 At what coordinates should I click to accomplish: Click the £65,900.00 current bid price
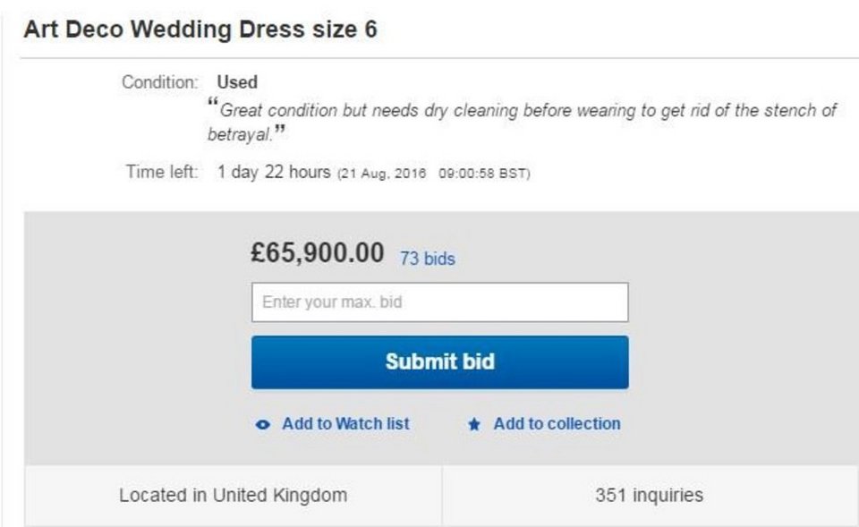click(x=318, y=253)
